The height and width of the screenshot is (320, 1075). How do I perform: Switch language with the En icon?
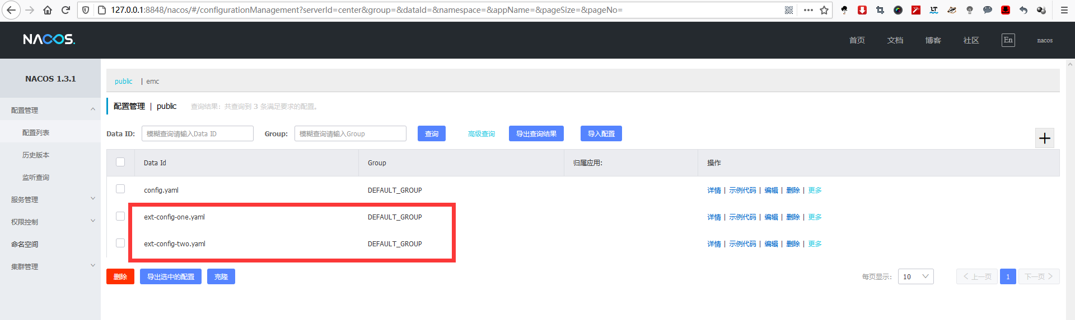click(1008, 40)
